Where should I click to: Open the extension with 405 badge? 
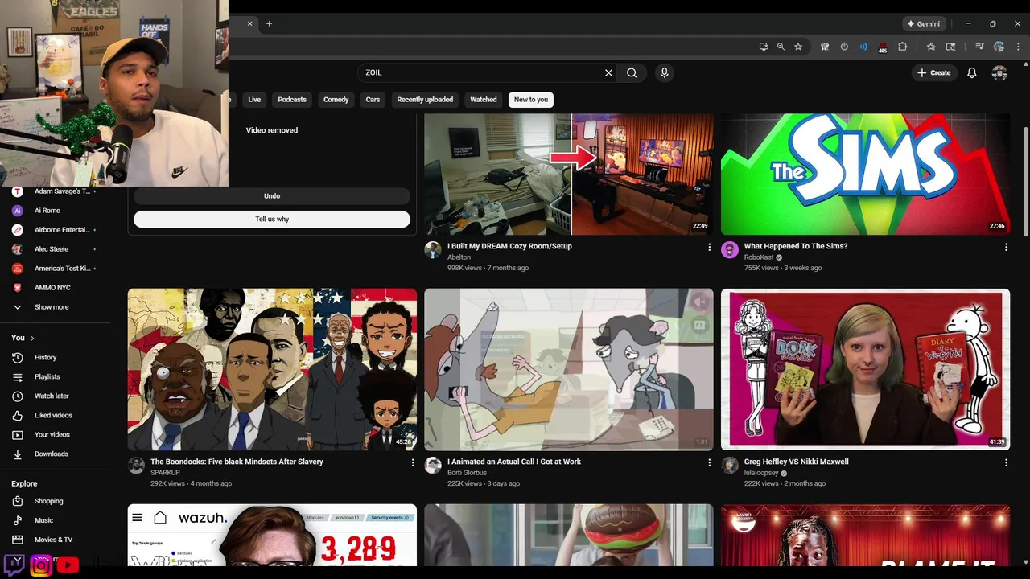(883, 47)
